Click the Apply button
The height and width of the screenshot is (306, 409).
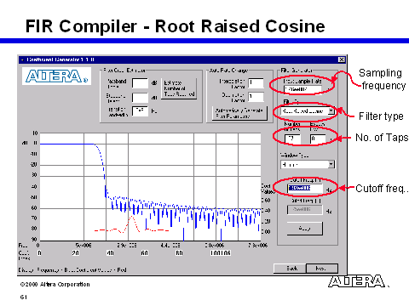tap(305, 229)
